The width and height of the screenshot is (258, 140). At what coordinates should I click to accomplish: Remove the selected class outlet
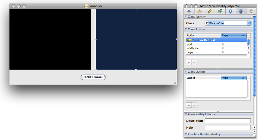[194, 105]
